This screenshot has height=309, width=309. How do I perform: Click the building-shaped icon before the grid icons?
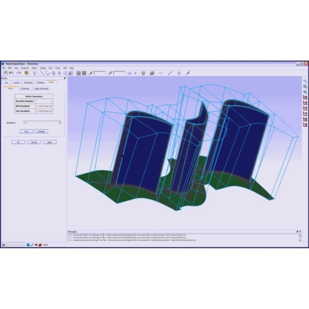[x=71, y=73]
